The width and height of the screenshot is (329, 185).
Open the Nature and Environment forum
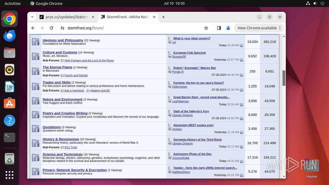[x=62, y=99]
